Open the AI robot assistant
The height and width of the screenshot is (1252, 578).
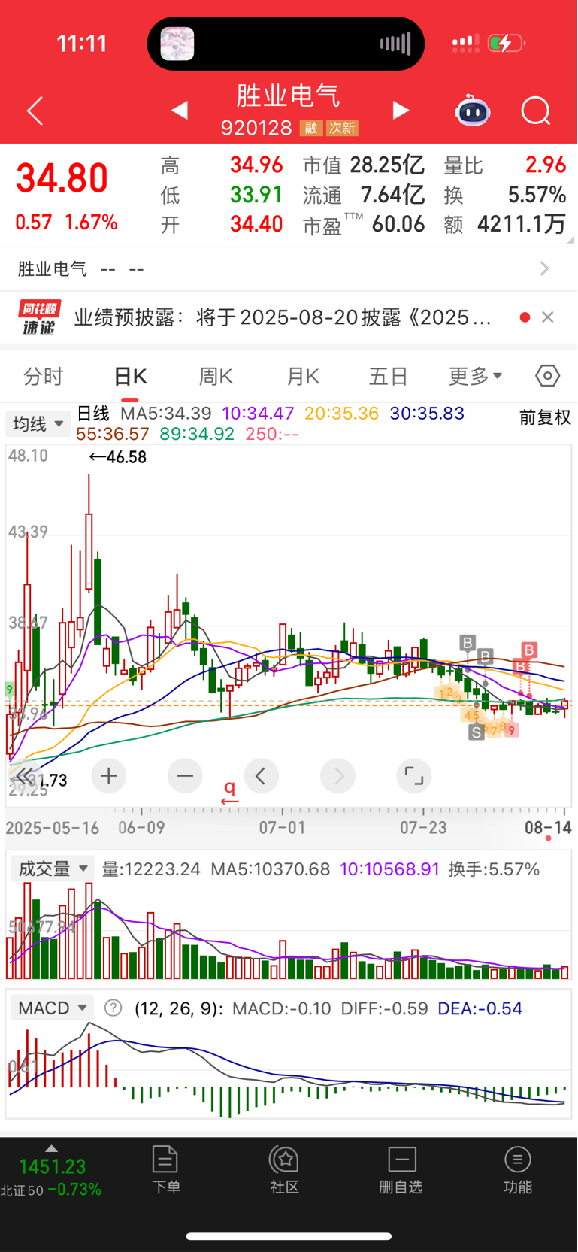[x=473, y=111]
